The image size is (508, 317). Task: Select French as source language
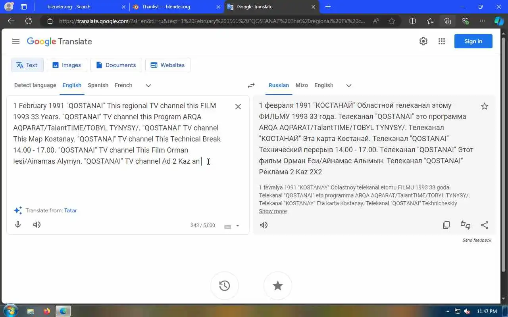(123, 85)
